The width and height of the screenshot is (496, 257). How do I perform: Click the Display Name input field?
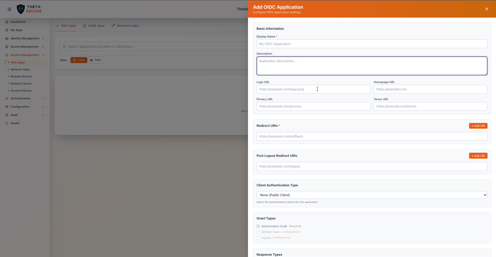(x=371, y=44)
